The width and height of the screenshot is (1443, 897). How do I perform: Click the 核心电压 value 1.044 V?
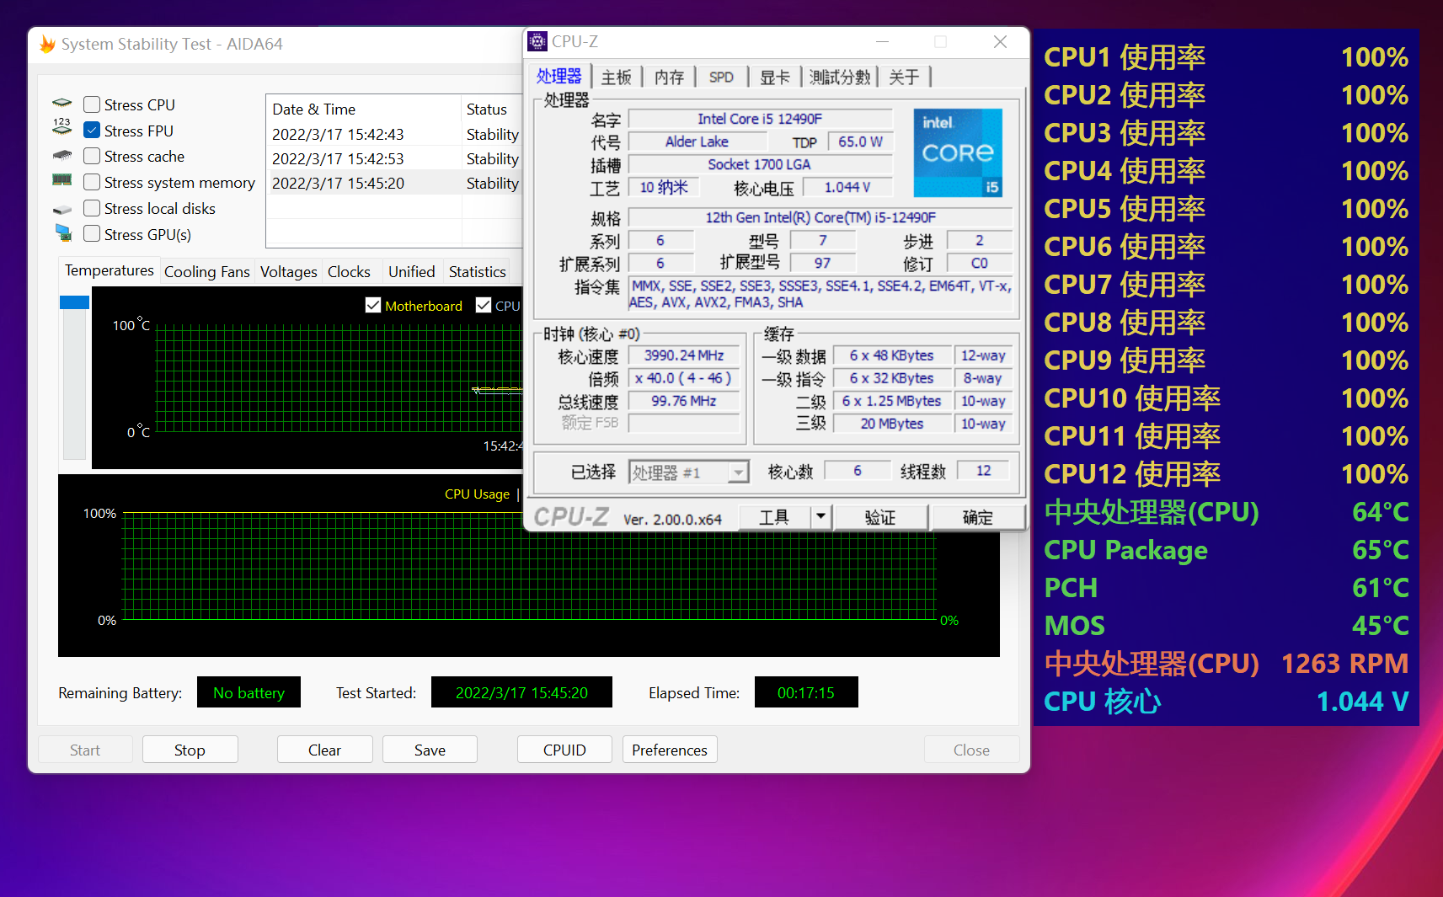coord(847,187)
